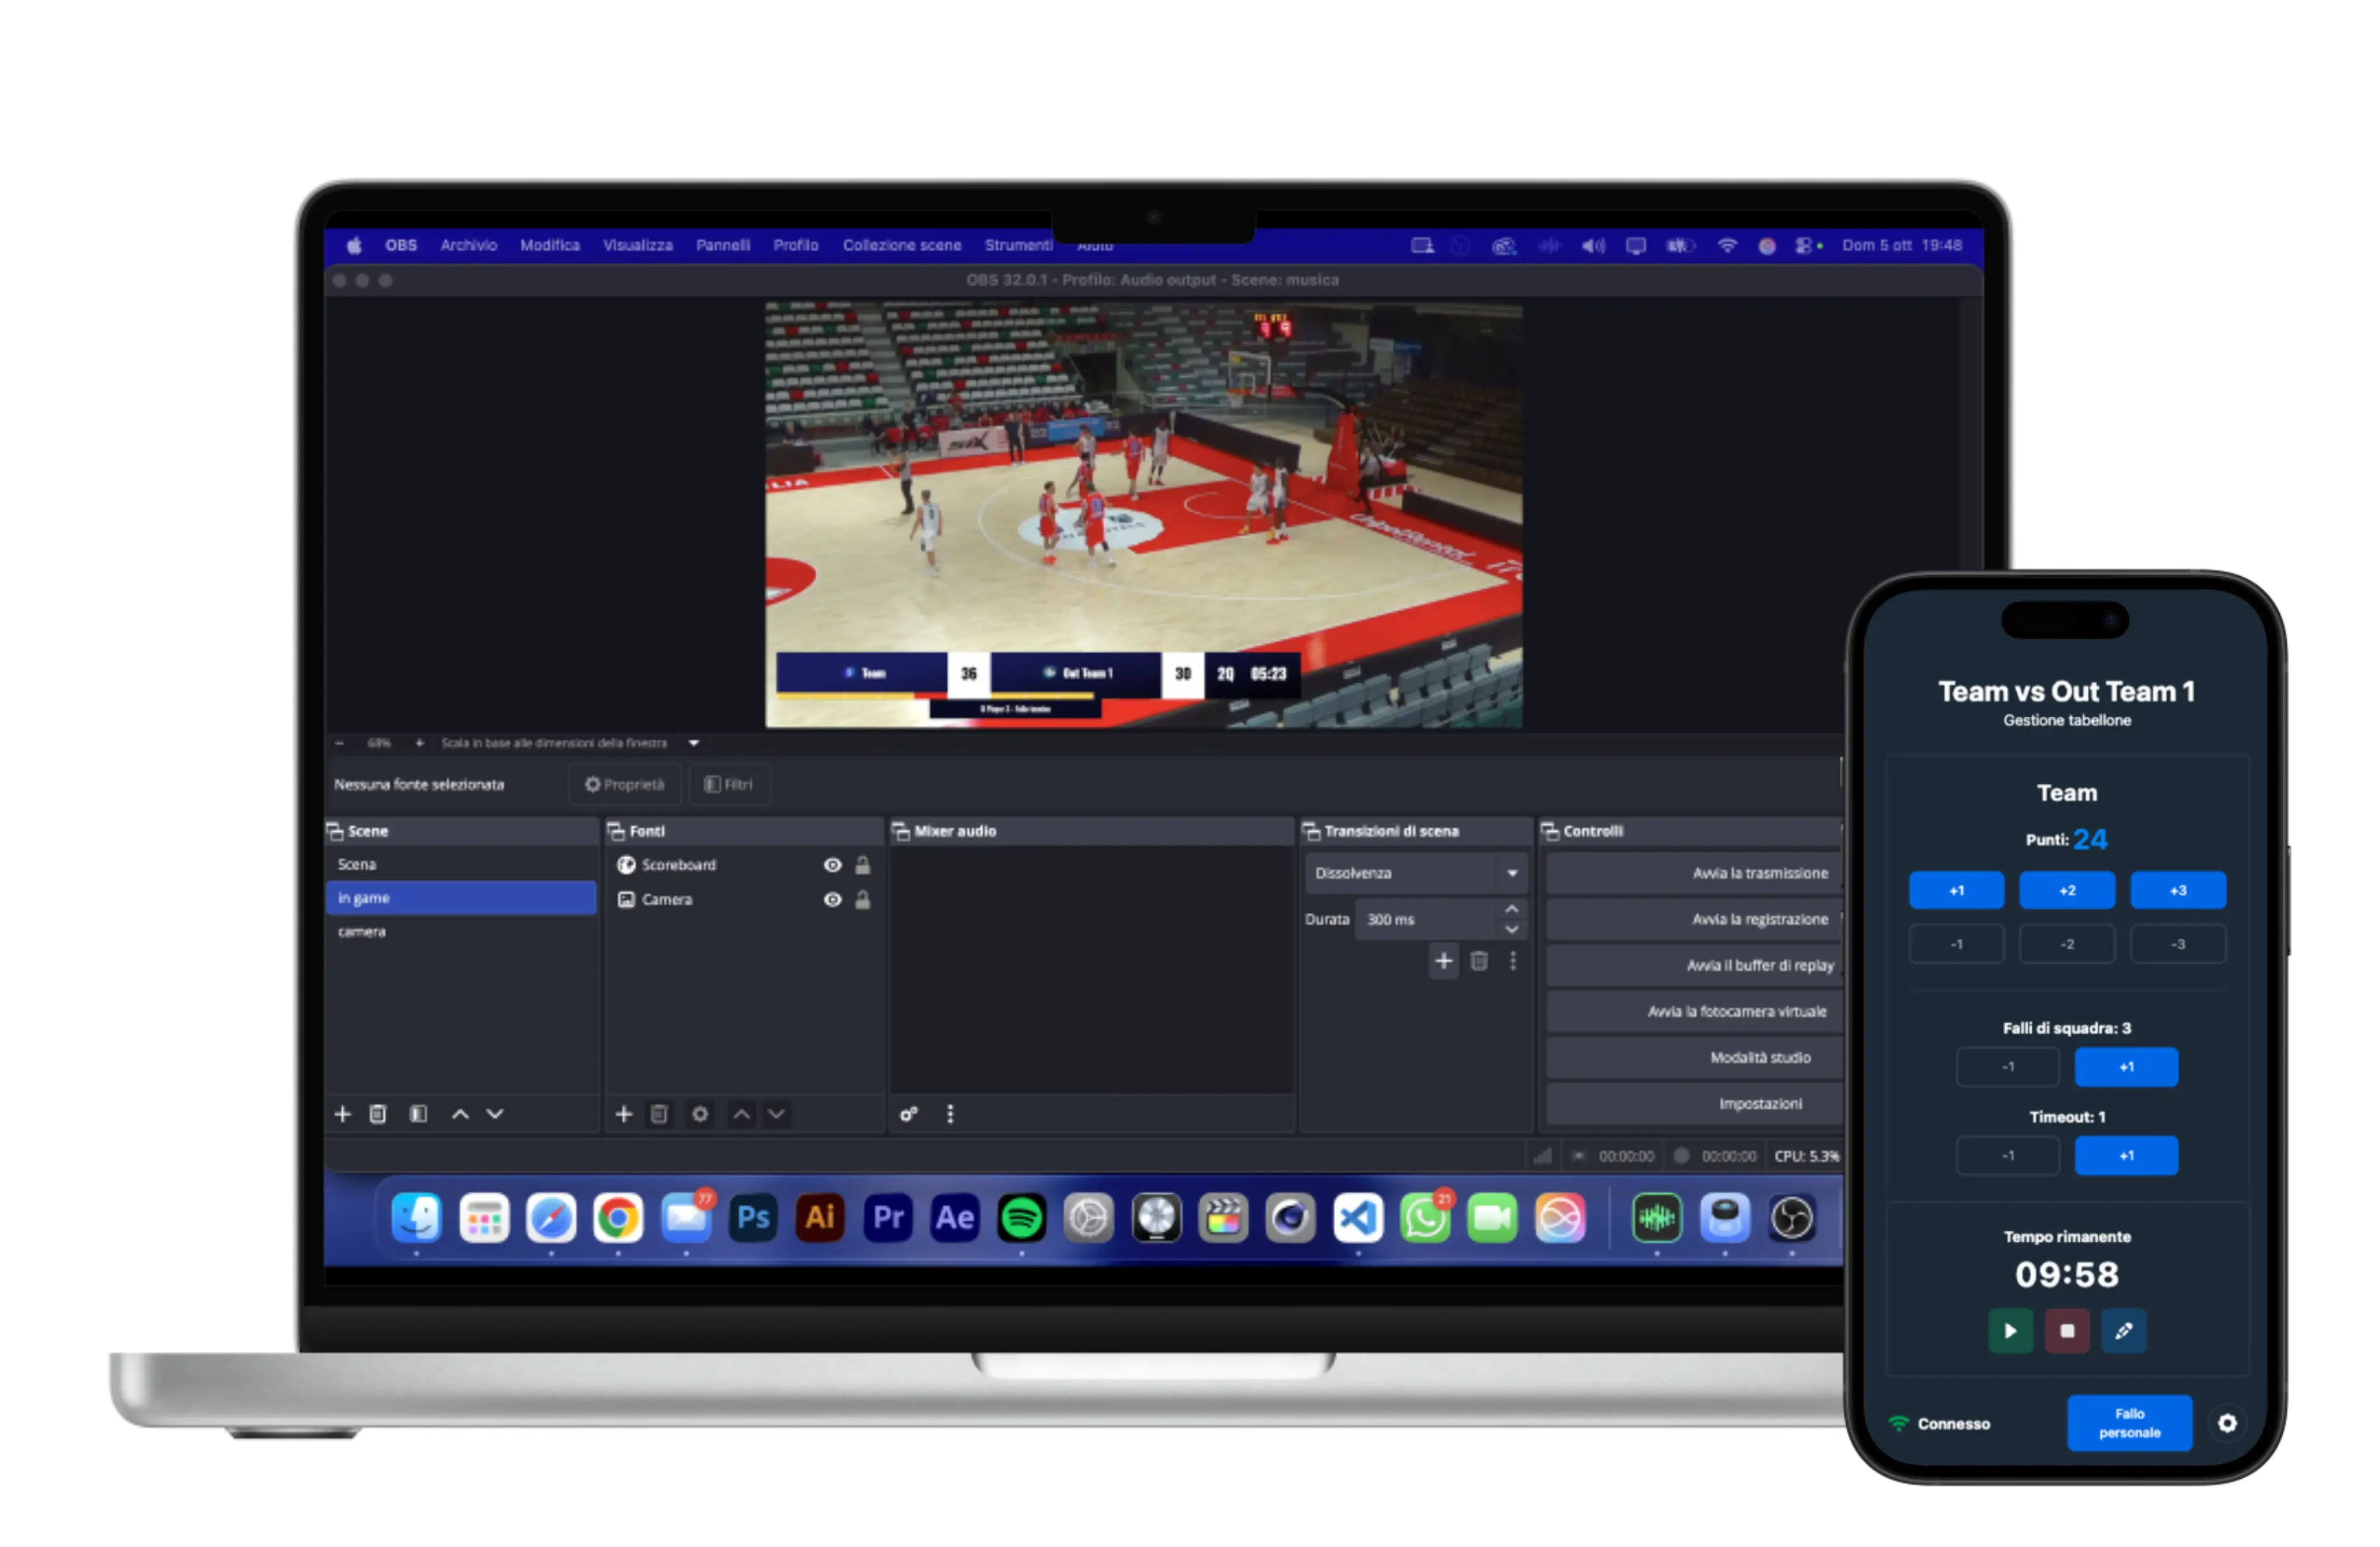Screen dimensions: 2380x1547
Task: Zoom out the preview with minus button
Action: 339,743
